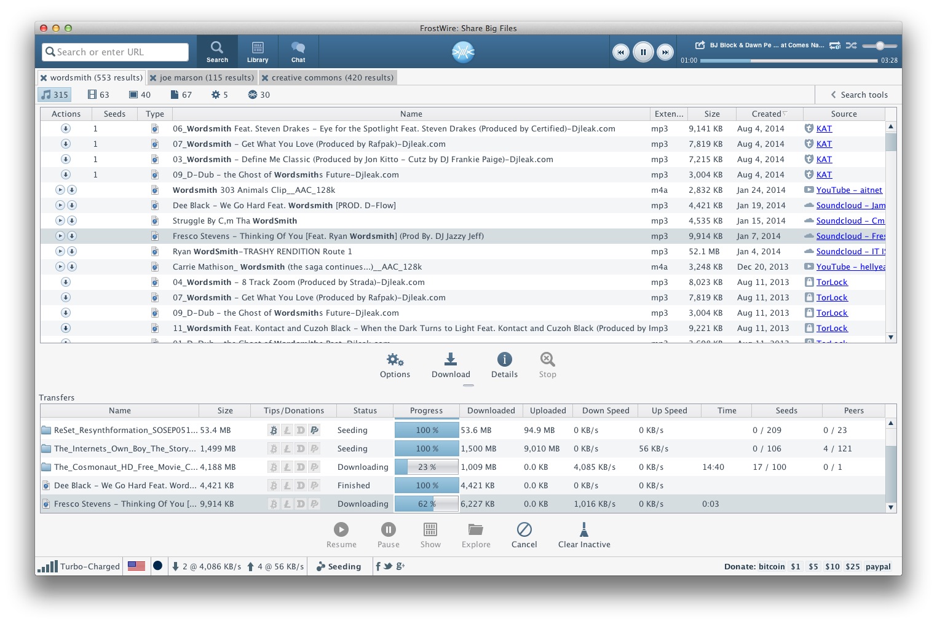The image size is (937, 624).
Task: Seek in the song progress bar
Action: pos(789,60)
